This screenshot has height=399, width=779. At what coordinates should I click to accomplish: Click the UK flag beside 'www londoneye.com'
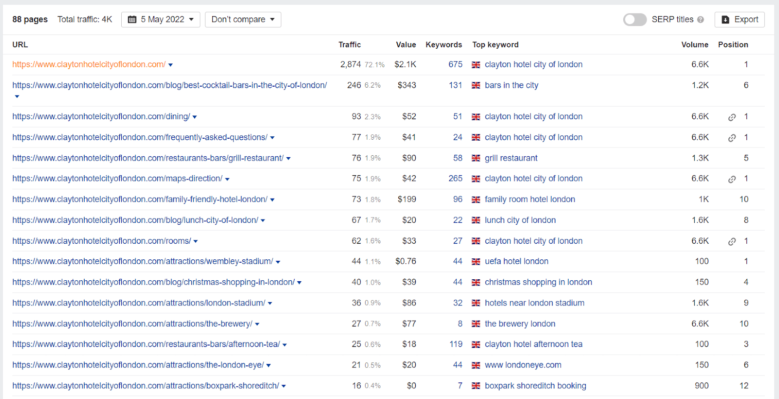476,365
